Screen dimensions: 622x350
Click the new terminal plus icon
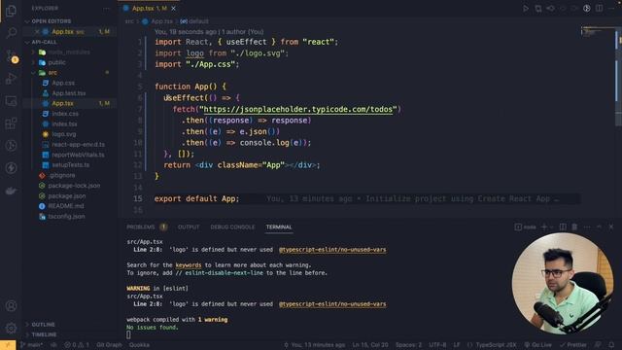pyautogui.click(x=544, y=227)
